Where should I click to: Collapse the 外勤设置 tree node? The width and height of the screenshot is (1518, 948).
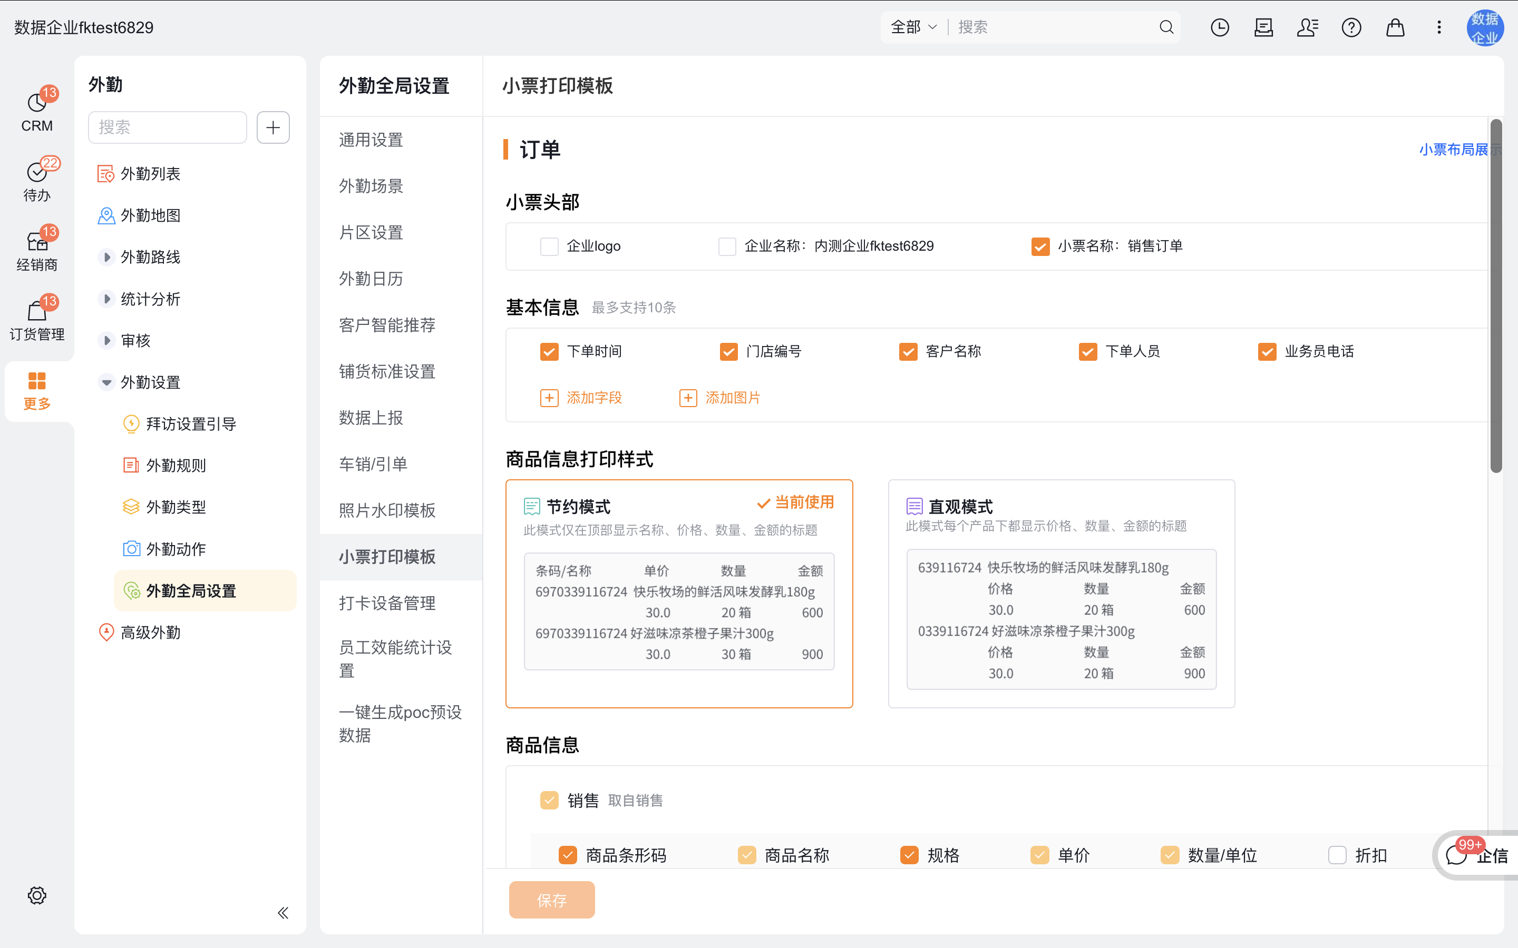[106, 382]
